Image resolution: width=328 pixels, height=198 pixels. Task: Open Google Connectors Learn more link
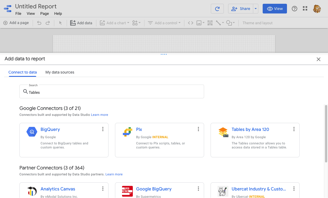point(99,115)
